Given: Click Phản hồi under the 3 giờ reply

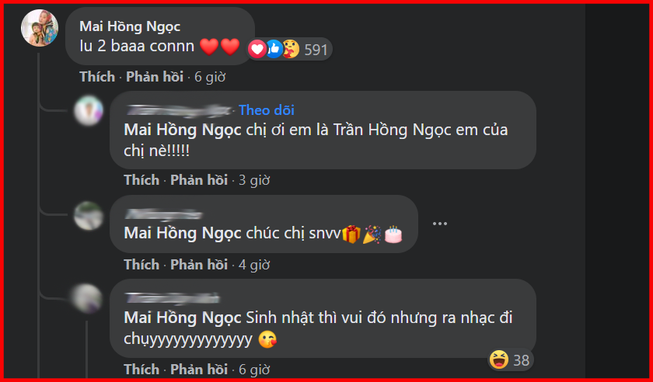Looking at the screenshot, I should [x=199, y=180].
